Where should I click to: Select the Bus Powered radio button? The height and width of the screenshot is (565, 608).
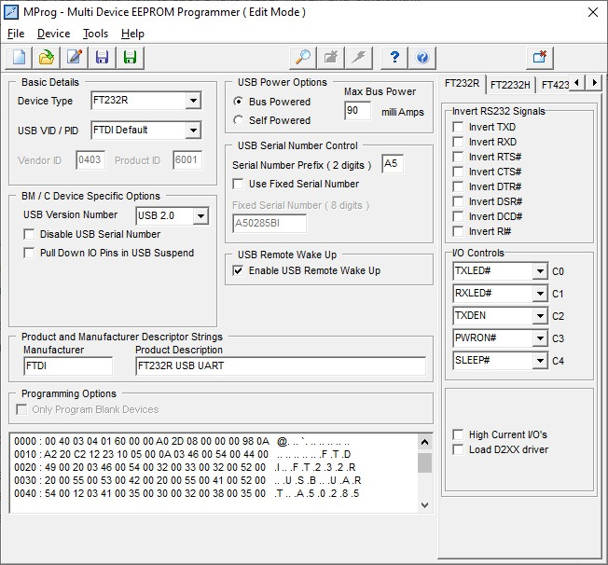[x=239, y=102]
